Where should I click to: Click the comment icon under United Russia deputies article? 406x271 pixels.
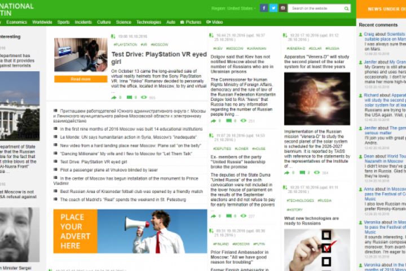click(x=228, y=216)
